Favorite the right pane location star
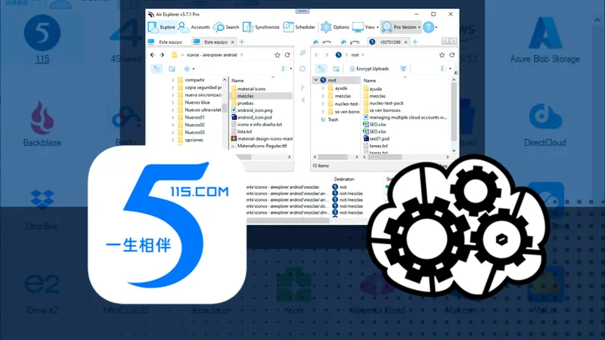605x340 pixels. tap(442, 55)
